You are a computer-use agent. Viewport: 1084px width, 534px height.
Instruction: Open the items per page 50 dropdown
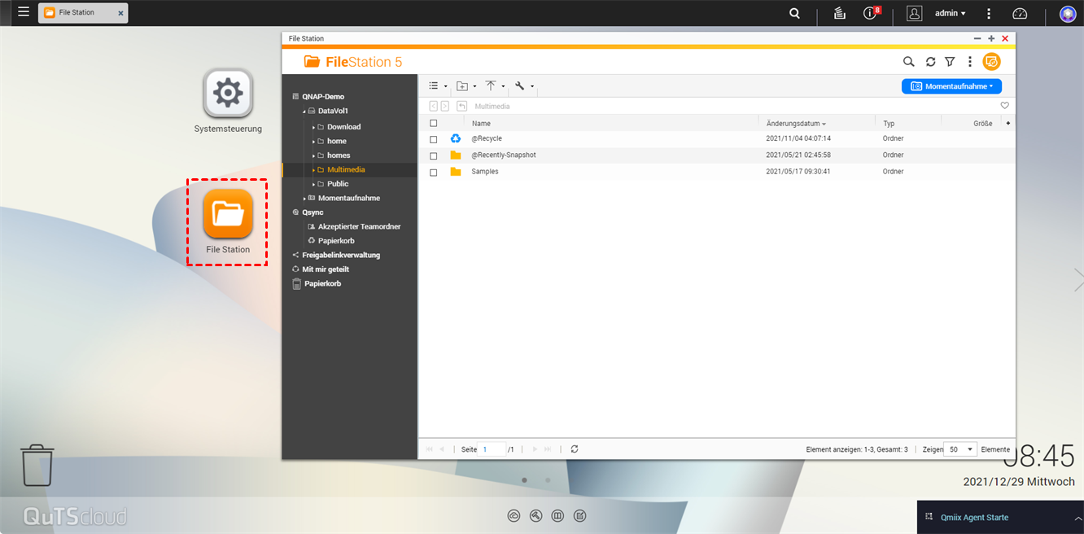(960, 449)
